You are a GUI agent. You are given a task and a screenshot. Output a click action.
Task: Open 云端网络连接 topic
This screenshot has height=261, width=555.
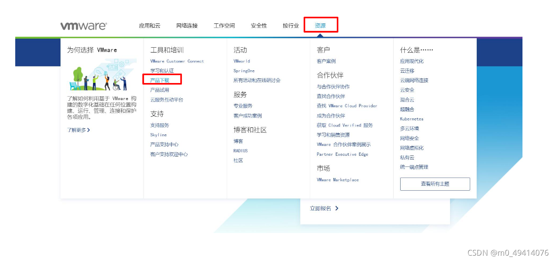(x=414, y=80)
